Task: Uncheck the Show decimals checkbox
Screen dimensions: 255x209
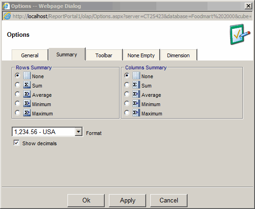Action: (16, 143)
